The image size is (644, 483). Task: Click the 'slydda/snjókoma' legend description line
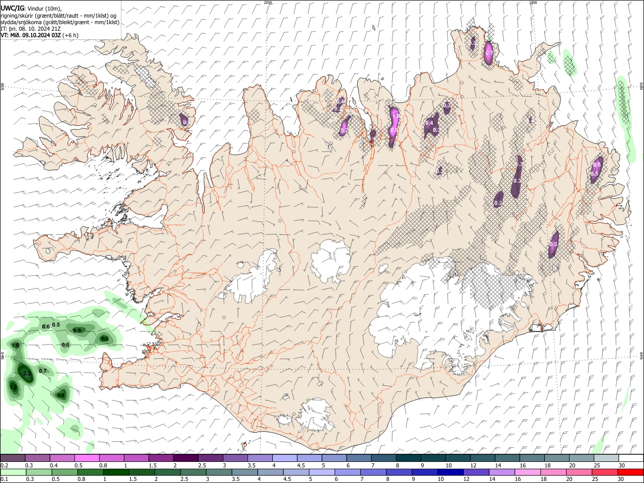[x=60, y=22]
